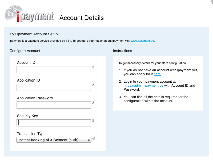Focus the Application ID input field
The height and width of the screenshot is (161, 213).
coord(54,87)
